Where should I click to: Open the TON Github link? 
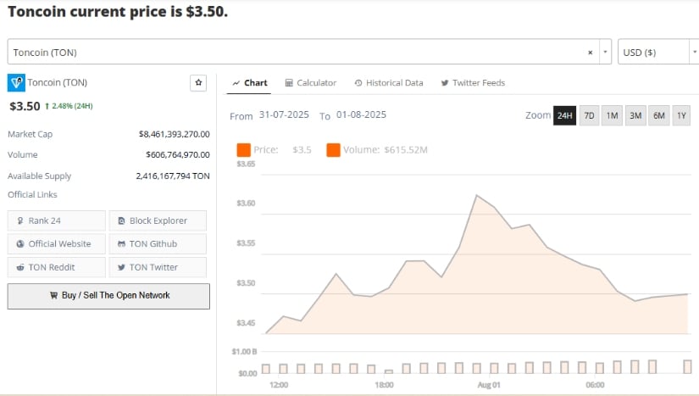pyautogui.click(x=158, y=244)
